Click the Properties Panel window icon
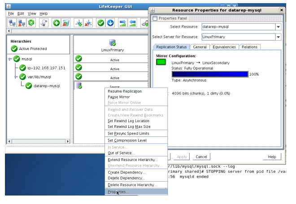The image size is (296, 204). tap(155, 18)
